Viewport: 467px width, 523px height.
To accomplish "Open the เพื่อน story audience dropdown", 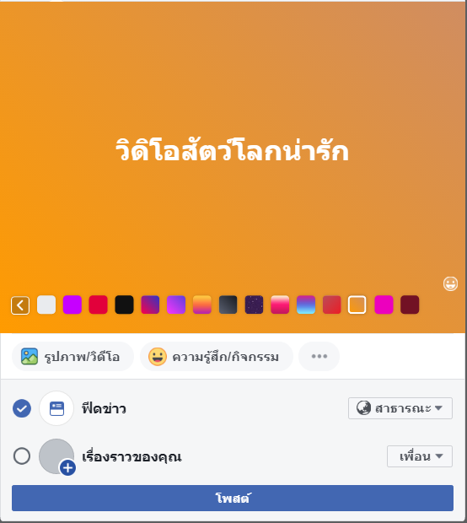I will 420,456.
